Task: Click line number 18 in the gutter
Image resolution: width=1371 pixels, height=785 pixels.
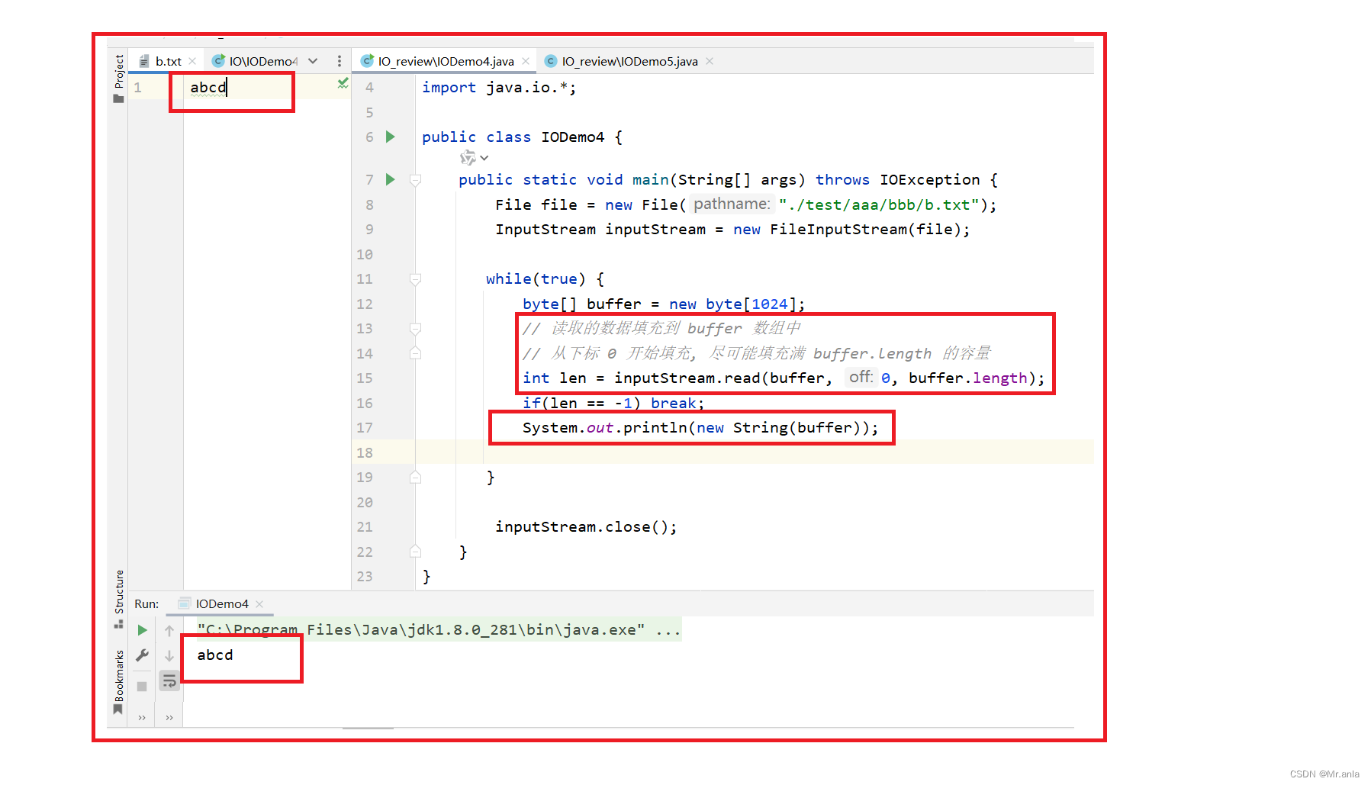Action: 365,452
